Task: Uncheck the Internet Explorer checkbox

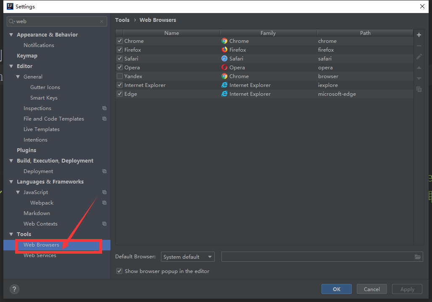Action: click(120, 85)
